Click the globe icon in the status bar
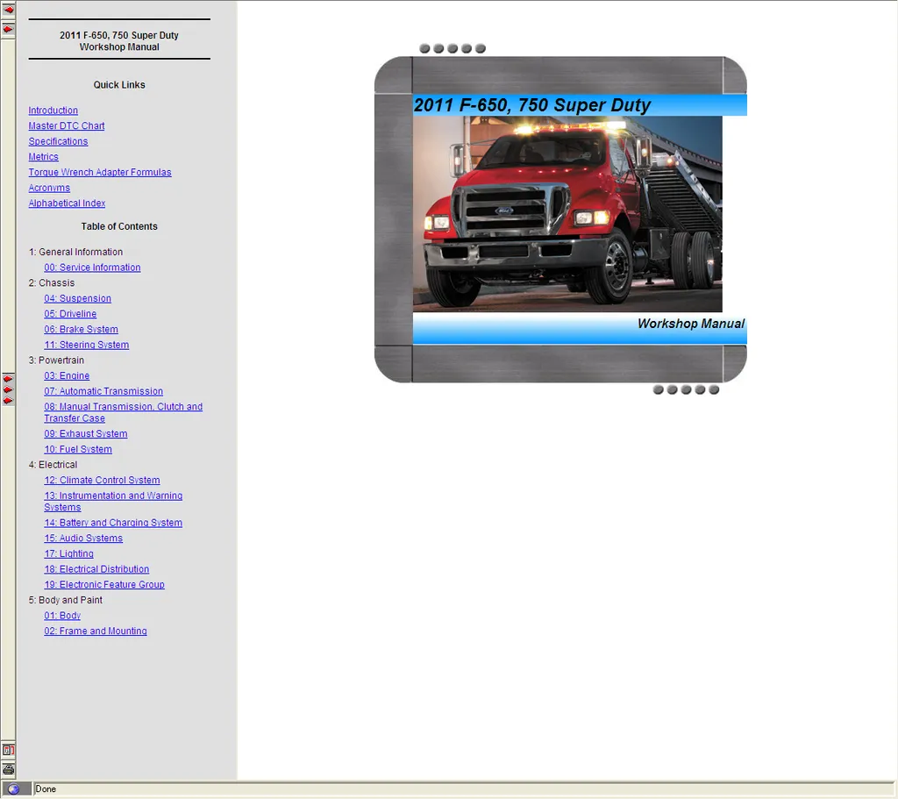898x799 pixels. pos(13,788)
